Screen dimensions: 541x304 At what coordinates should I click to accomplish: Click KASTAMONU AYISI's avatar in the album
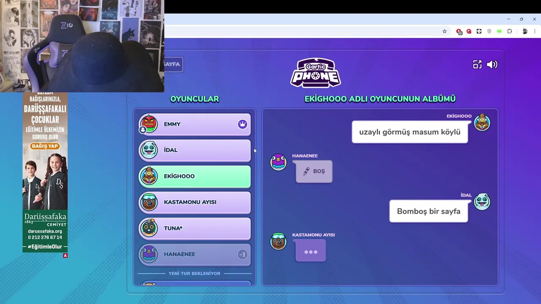278,241
